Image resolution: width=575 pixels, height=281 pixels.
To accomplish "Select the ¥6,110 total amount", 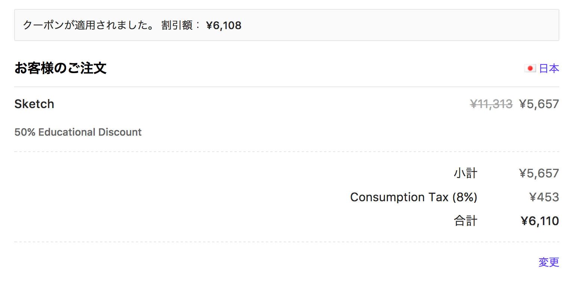I will click(x=540, y=221).
